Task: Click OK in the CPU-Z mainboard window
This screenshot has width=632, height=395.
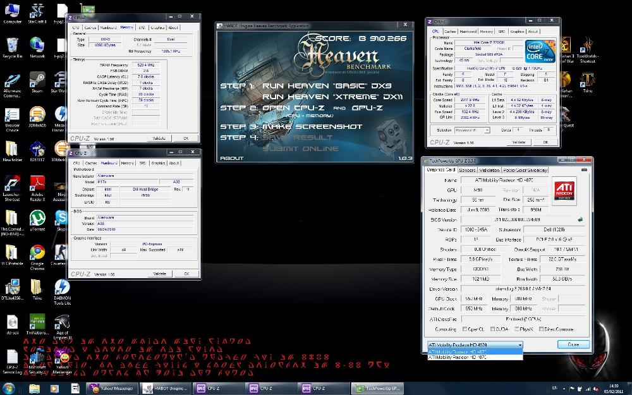Action: [x=186, y=274]
